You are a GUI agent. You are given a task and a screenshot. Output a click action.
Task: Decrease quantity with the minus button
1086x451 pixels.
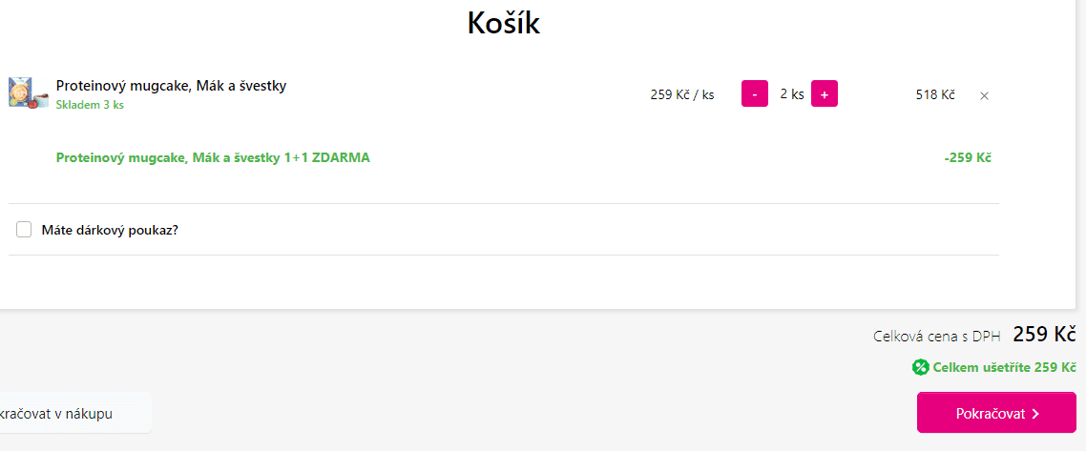tap(755, 94)
